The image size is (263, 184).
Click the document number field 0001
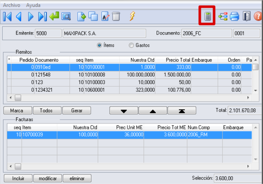[x=247, y=33]
